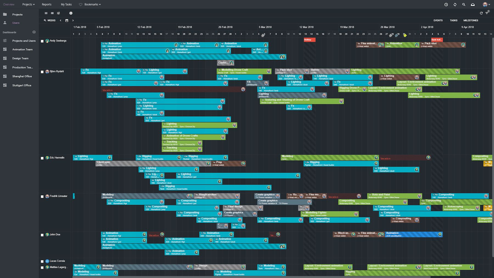Jump to date with the calendar icon
Screen dimensions: 494x278
pyautogui.click(x=66, y=20)
